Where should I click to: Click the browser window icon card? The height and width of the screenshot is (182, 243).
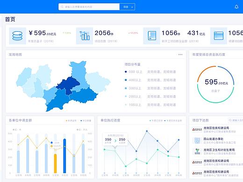(219, 36)
